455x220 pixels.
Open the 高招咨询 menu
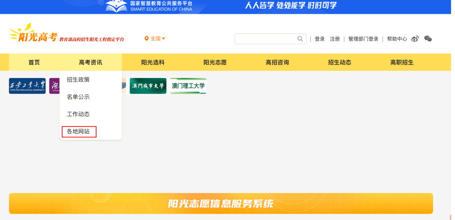click(x=277, y=62)
